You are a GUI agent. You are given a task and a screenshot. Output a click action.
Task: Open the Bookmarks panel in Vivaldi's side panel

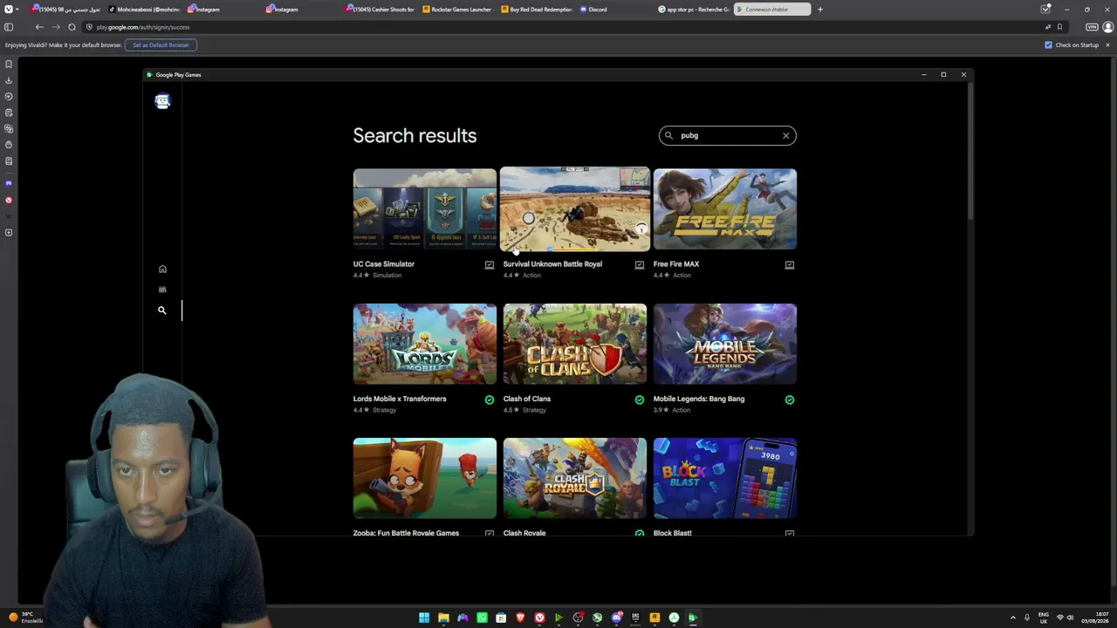point(9,64)
